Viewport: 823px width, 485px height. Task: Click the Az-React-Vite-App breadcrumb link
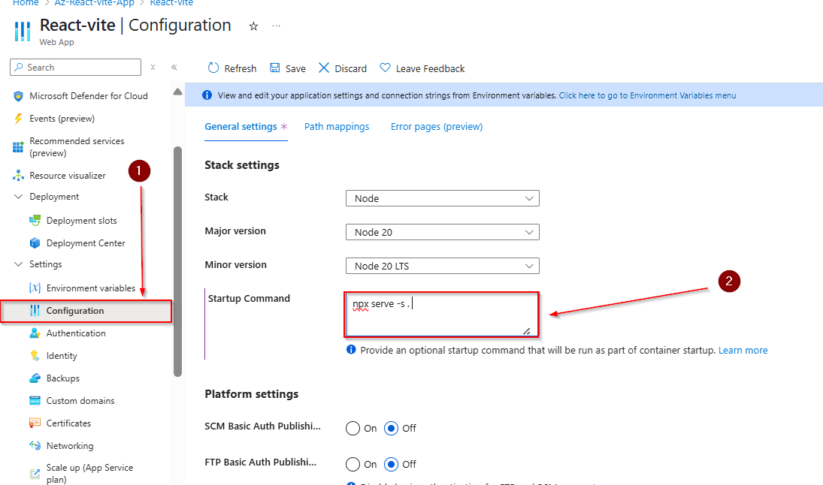pyautogui.click(x=95, y=2)
